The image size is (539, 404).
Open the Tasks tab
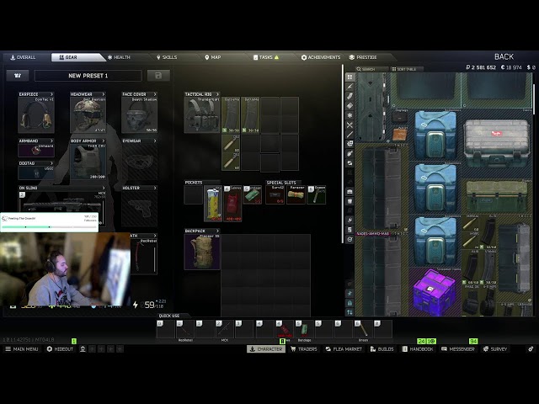pyautogui.click(x=266, y=57)
